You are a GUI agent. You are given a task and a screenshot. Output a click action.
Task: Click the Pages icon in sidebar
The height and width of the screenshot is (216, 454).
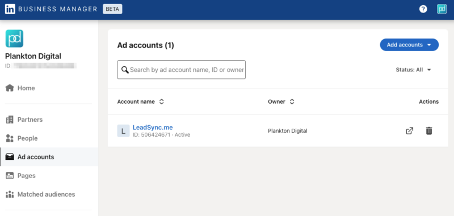10,176
